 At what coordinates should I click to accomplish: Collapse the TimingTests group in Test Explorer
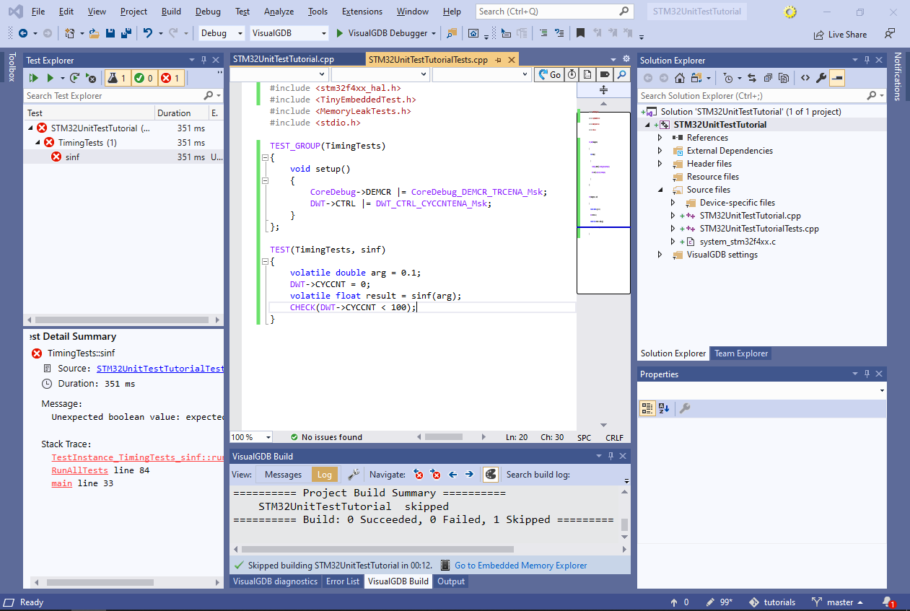click(x=39, y=143)
